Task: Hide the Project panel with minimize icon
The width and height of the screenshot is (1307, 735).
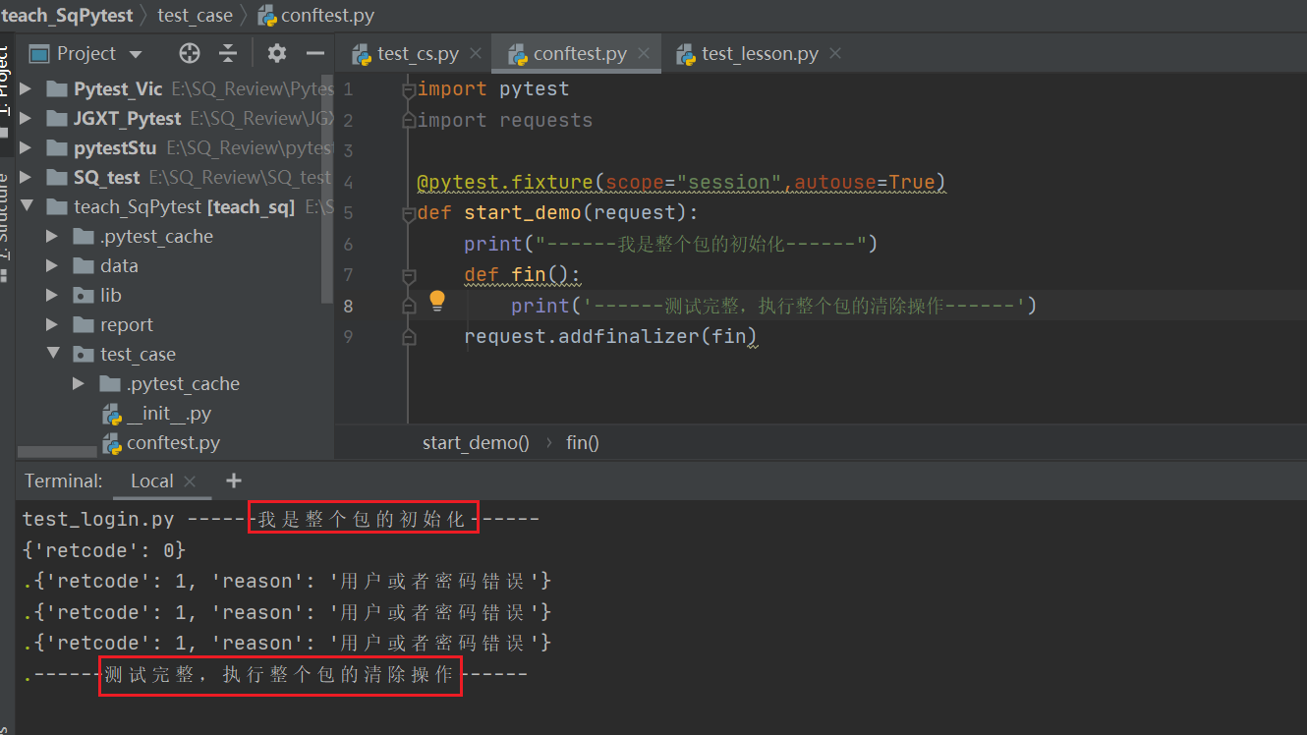Action: pos(315,53)
